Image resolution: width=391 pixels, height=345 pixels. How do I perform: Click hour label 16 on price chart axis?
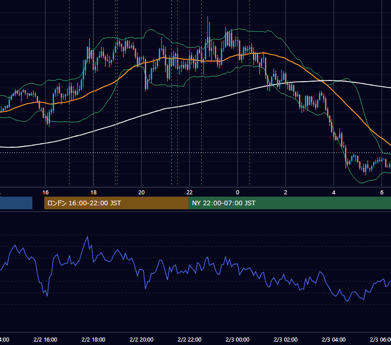[45, 193]
